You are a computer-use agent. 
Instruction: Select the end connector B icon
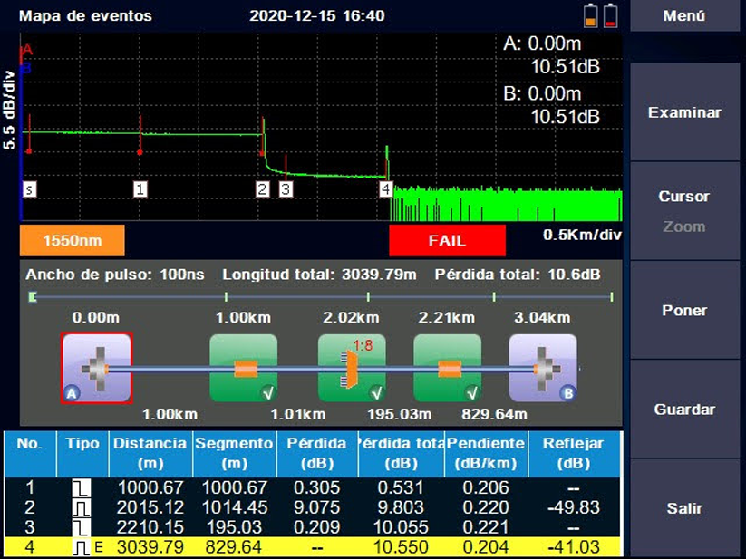pos(543,368)
